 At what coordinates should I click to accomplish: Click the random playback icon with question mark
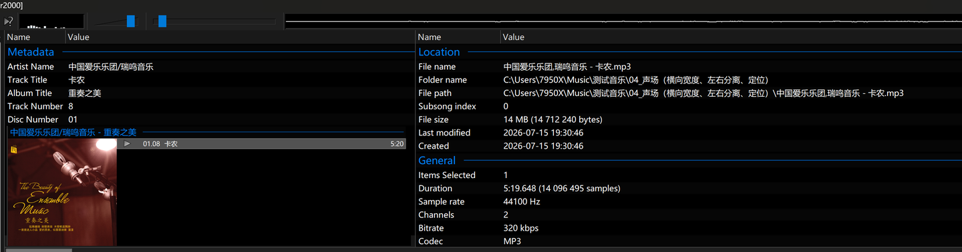tap(9, 21)
